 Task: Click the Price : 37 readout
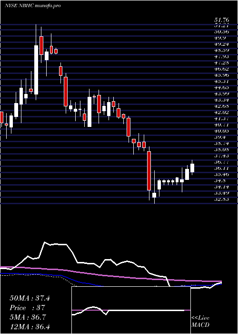pos(28,308)
